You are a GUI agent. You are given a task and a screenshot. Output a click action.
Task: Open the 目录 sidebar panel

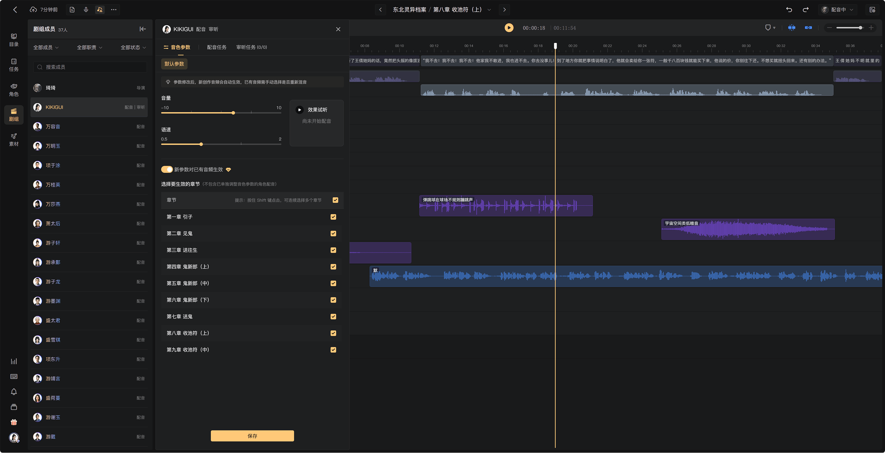14,40
